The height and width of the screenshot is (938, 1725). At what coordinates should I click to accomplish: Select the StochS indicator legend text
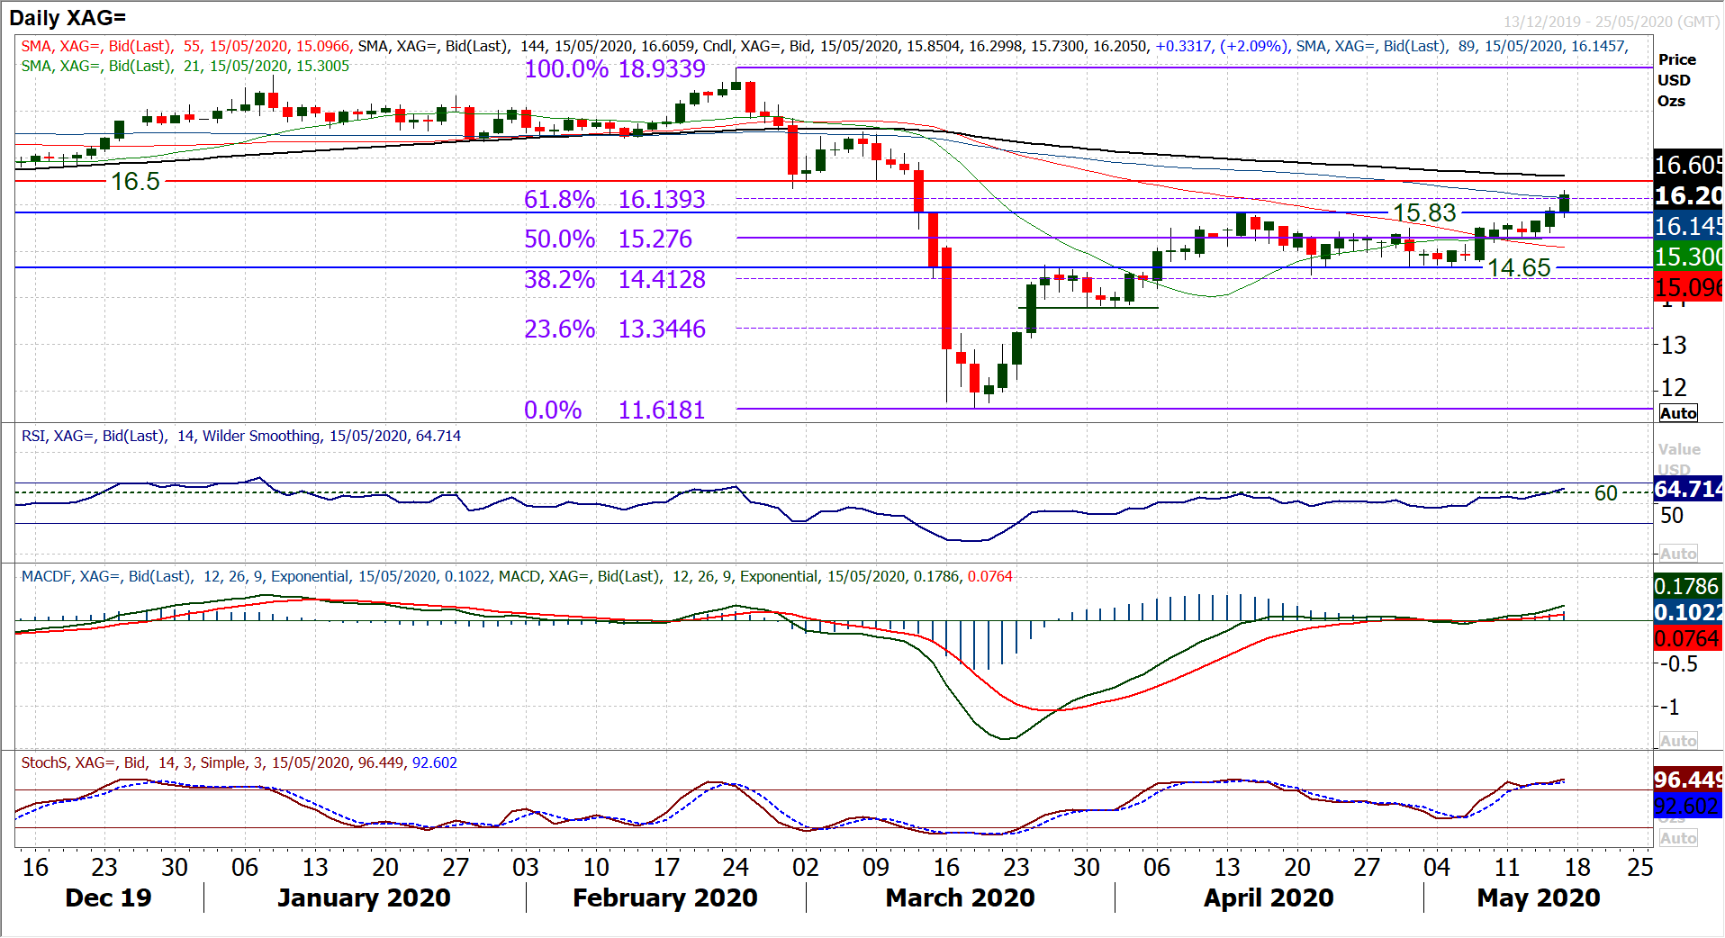(x=239, y=763)
